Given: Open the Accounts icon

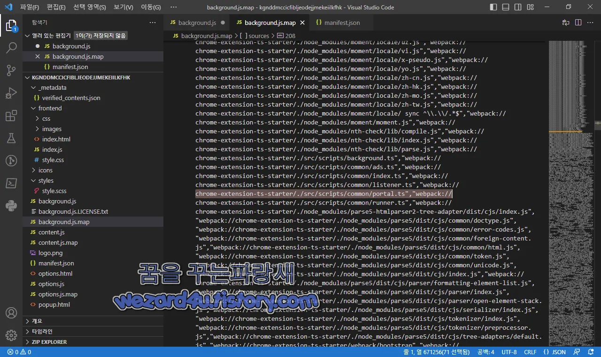Looking at the screenshot, I should (x=11, y=313).
